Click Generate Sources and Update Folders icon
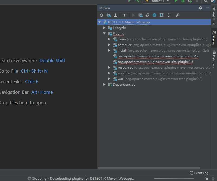This screenshot has height=181, width=217. pos(109,15)
